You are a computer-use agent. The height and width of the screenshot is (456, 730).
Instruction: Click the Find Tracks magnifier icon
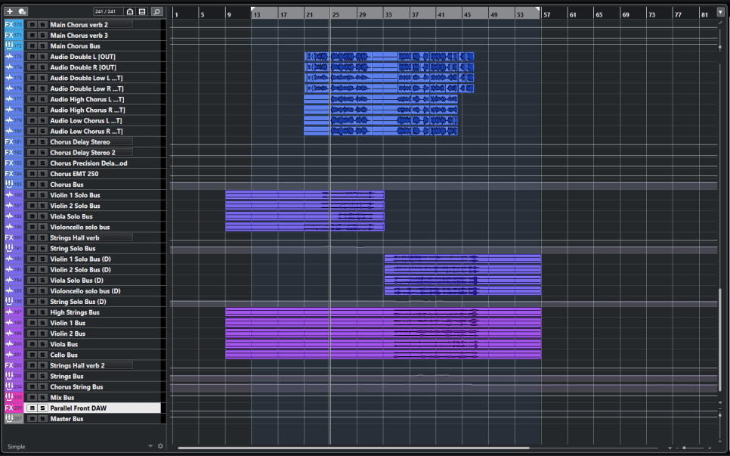156,12
